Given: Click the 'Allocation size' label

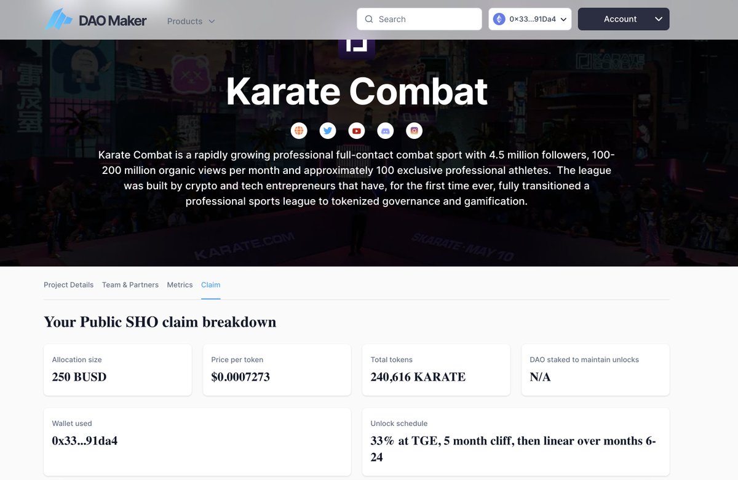Looking at the screenshot, I should [77, 360].
